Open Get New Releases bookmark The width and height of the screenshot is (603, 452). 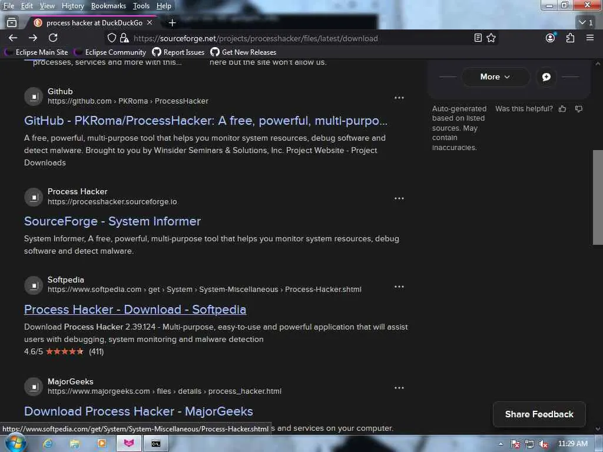(x=243, y=52)
